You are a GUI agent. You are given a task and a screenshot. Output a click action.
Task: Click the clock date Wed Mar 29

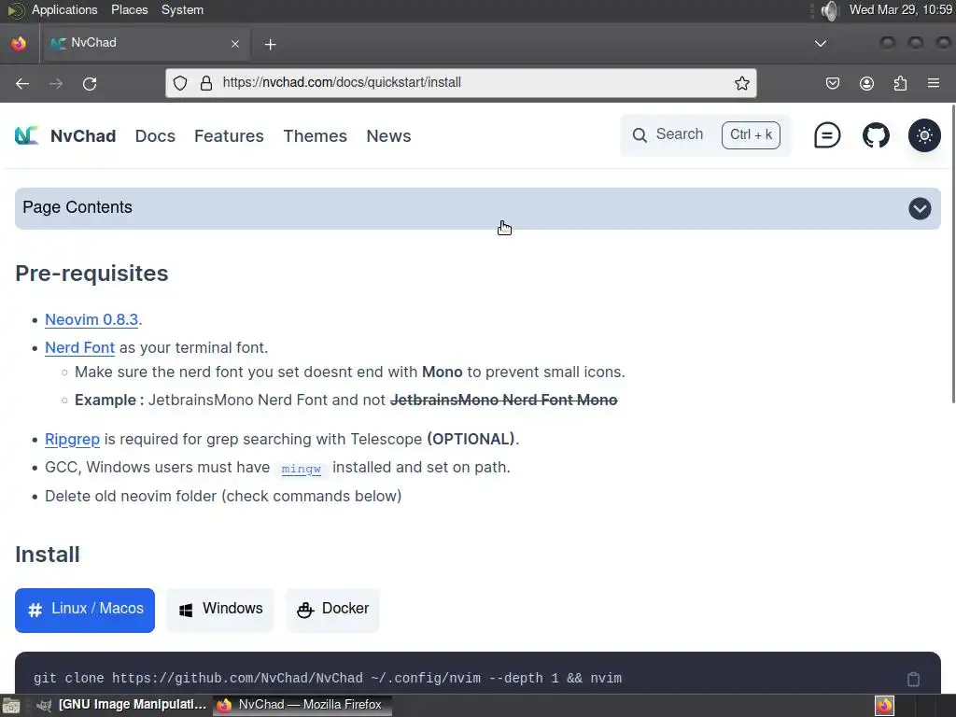click(901, 9)
